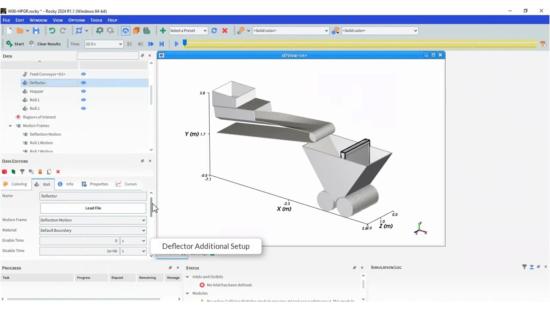Click the Start simulation button
The image size is (550, 309).
coord(15,44)
